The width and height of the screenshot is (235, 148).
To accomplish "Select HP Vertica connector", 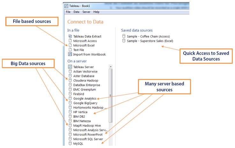I will [80, 112].
